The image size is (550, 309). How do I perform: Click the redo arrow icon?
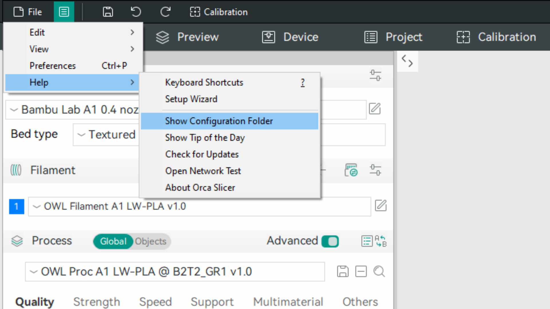coord(165,12)
